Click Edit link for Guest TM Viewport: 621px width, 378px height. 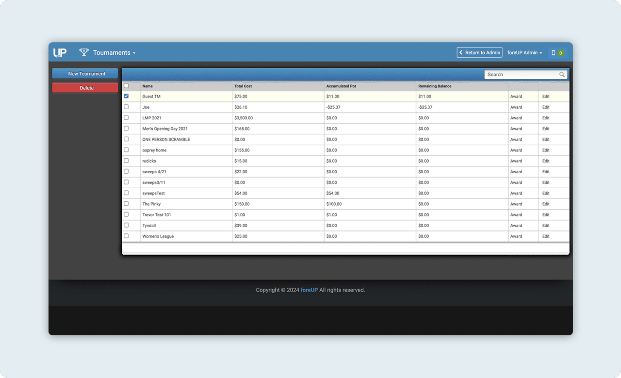point(546,97)
